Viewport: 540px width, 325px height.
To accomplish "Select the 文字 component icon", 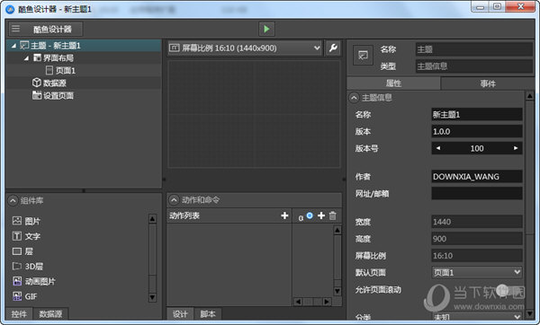I will point(17,236).
